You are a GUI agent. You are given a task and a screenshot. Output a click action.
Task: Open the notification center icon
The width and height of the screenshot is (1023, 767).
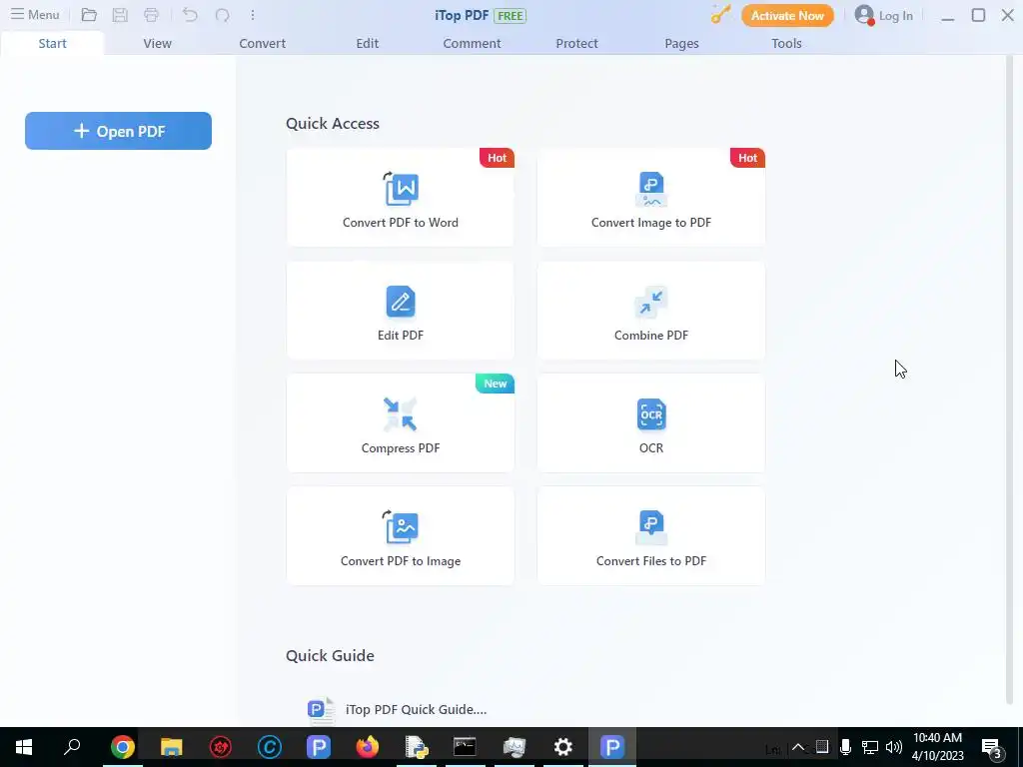coord(992,749)
